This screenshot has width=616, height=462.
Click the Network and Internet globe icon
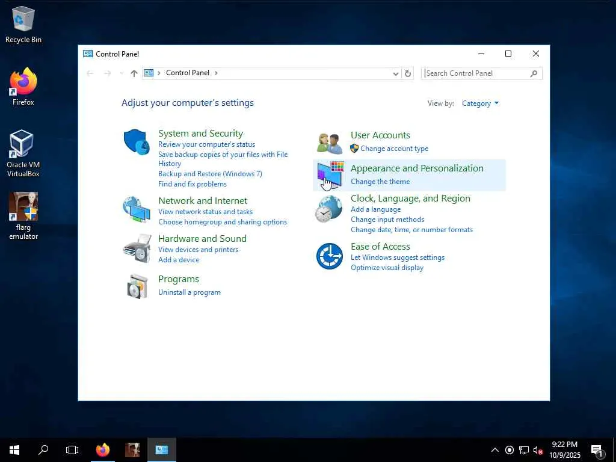click(137, 209)
